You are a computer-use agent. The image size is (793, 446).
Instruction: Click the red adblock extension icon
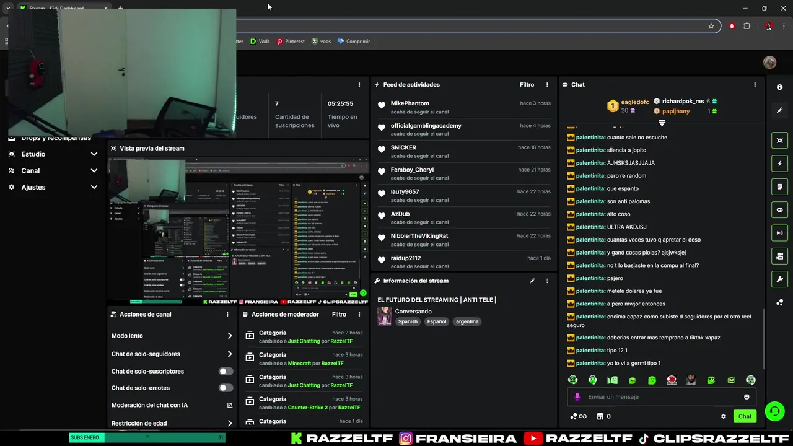tap(732, 26)
